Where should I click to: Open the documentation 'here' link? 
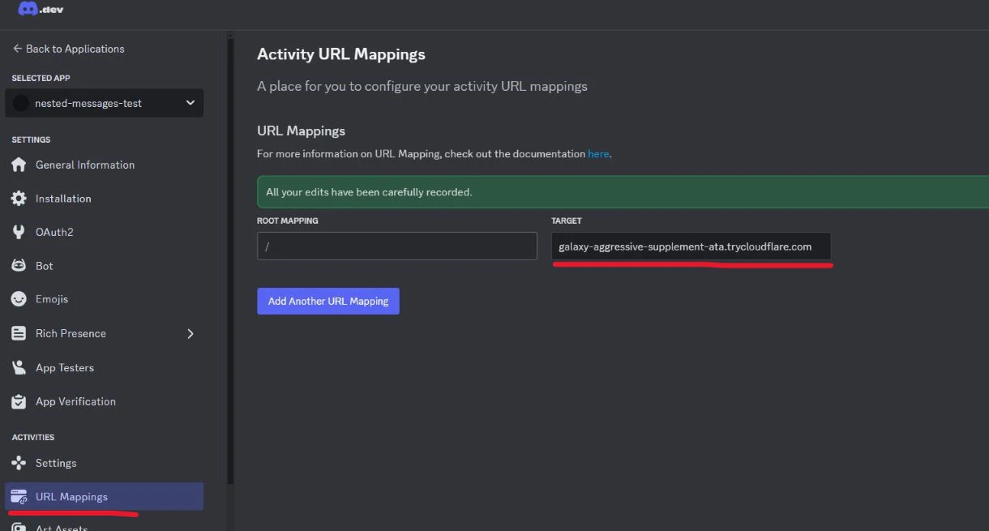tap(598, 153)
